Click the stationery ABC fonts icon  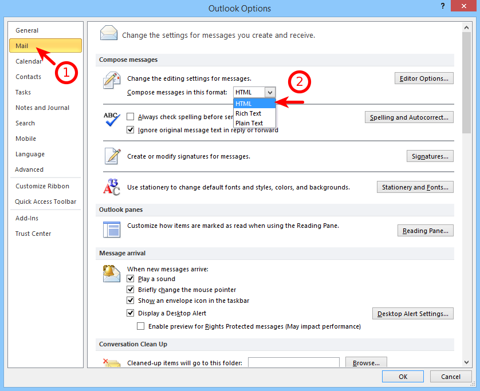(x=112, y=187)
